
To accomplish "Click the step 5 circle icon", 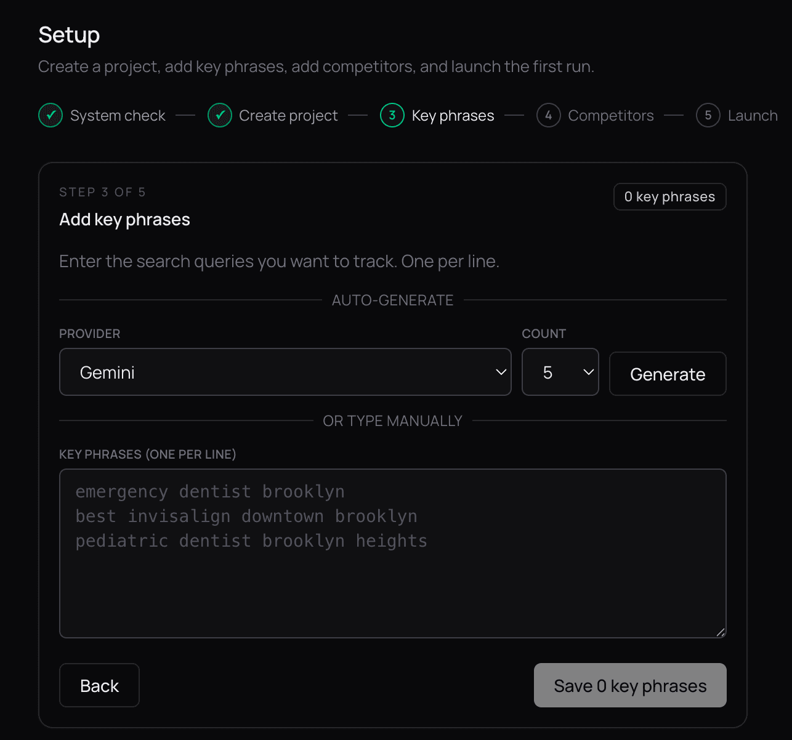I will click(x=708, y=115).
